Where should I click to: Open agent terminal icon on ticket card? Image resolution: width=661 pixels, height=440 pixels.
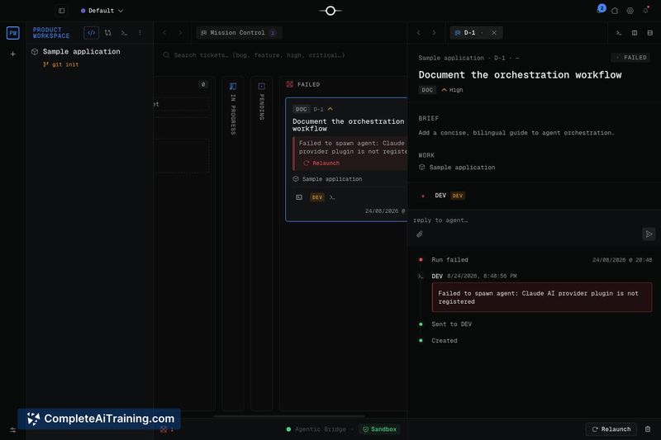332,197
